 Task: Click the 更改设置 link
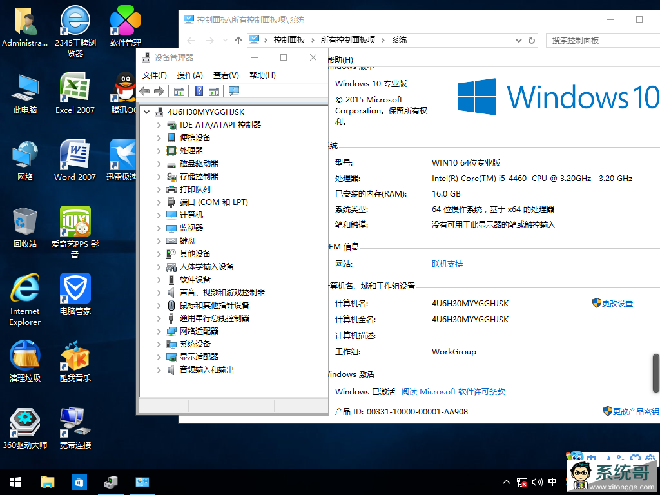(x=617, y=303)
